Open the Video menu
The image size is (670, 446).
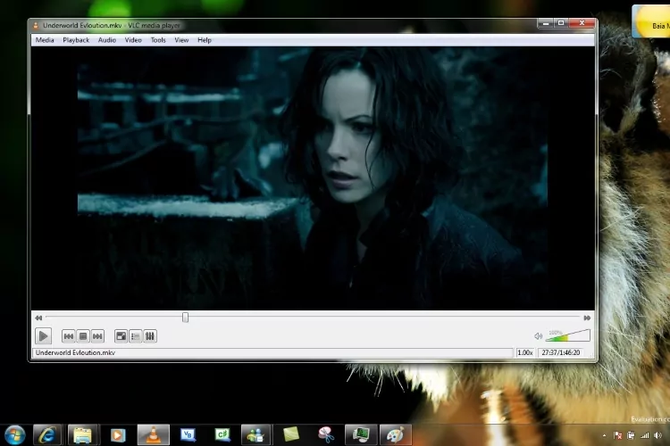point(133,40)
